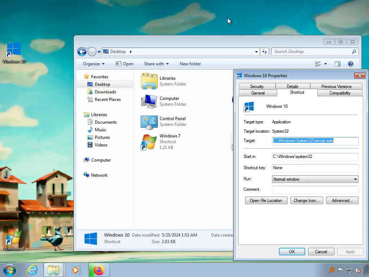369x277 pixels.
Task: Click the Windows 10 icon in details pane
Action: (91, 238)
